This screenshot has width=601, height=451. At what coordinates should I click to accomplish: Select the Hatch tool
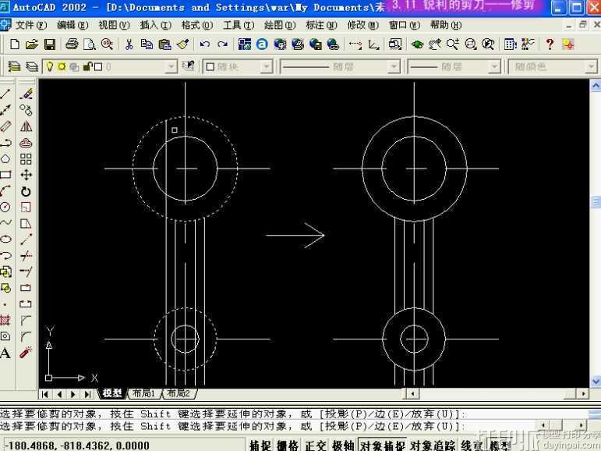pos(5,320)
